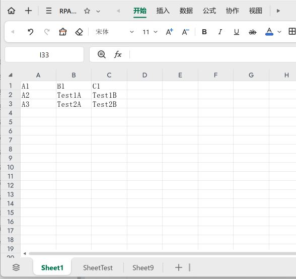The height and width of the screenshot is (279, 296).
Task: Select row 10 header
Action: click(11, 167)
